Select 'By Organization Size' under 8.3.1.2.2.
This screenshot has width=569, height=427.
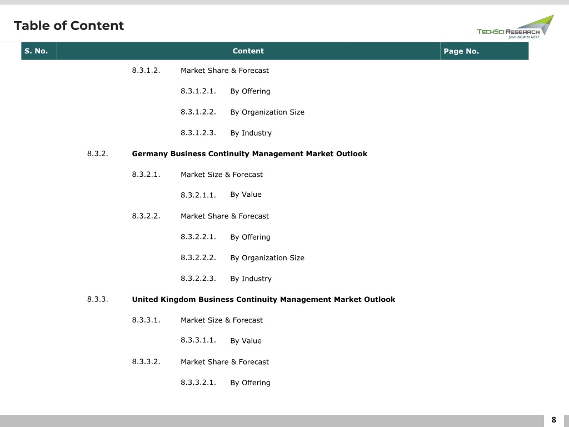267,112
